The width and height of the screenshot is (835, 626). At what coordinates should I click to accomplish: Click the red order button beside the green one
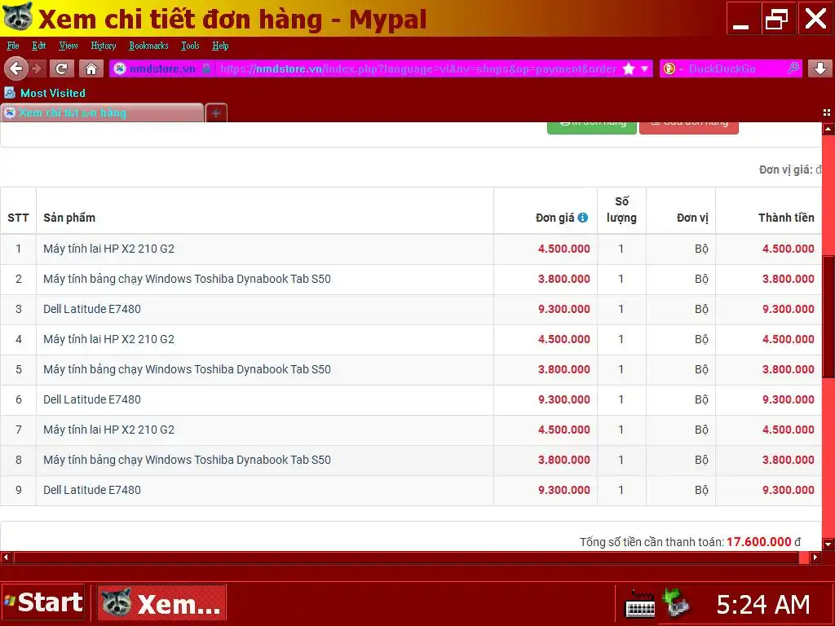pyautogui.click(x=688, y=127)
